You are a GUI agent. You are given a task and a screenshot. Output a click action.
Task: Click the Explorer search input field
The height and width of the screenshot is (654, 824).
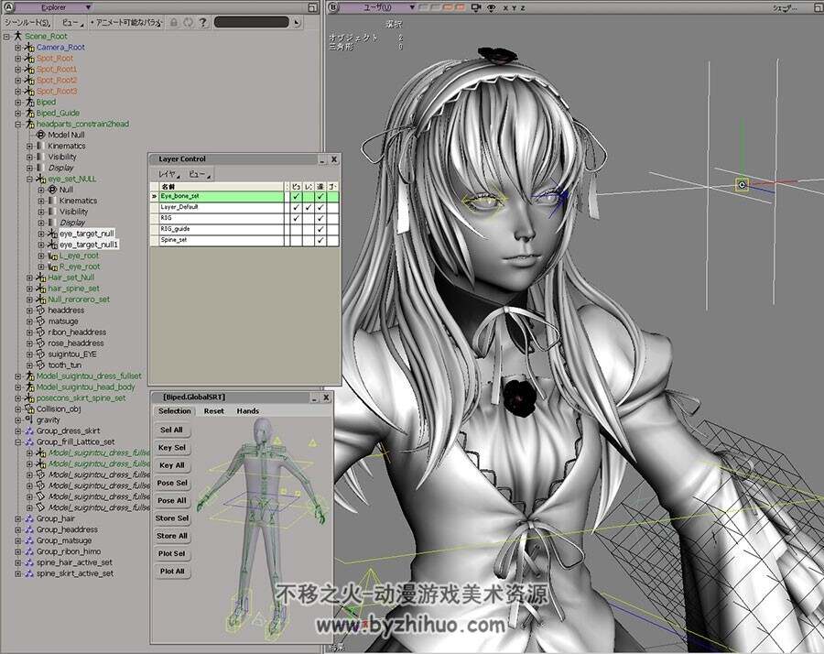pos(251,23)
